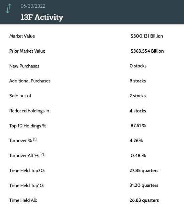The image size is (184, 208).
Task: Select the $300.131 Billion value
Action: point(147,36)
